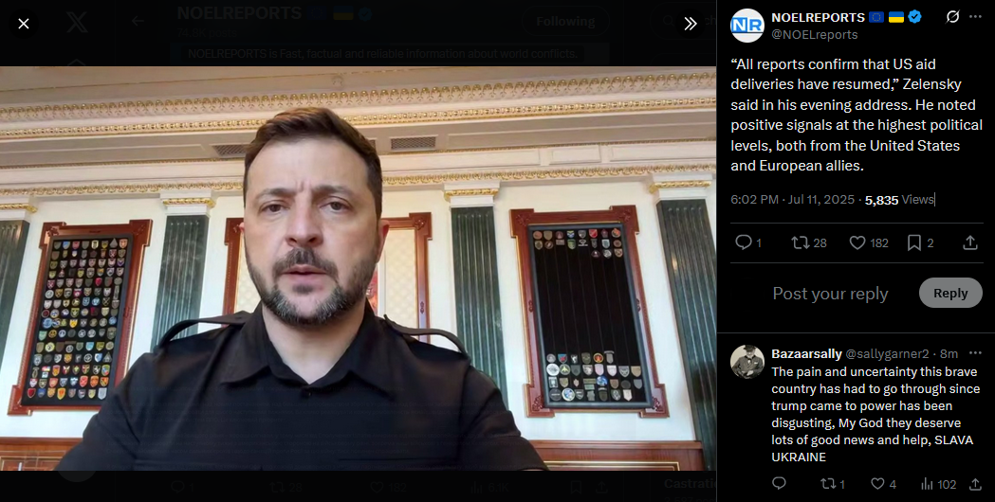Repost Bazaarsally's comment with 1 repost

(x=833, y=484)
